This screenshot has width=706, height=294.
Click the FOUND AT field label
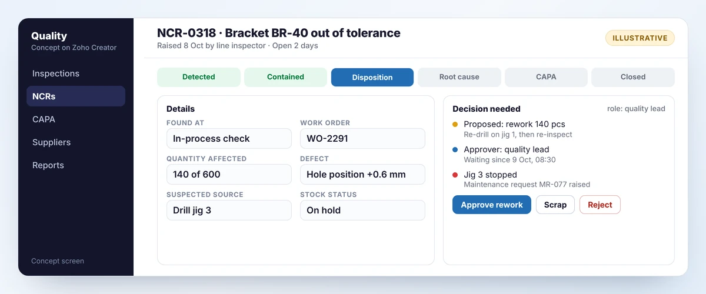click(x=185, y=123)
